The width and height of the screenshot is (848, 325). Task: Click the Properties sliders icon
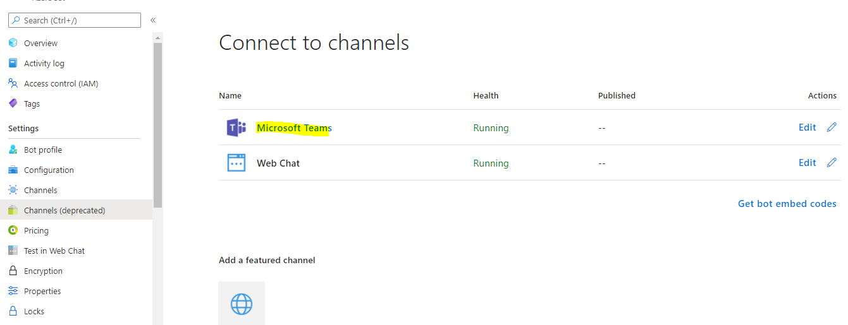point(13,291)
